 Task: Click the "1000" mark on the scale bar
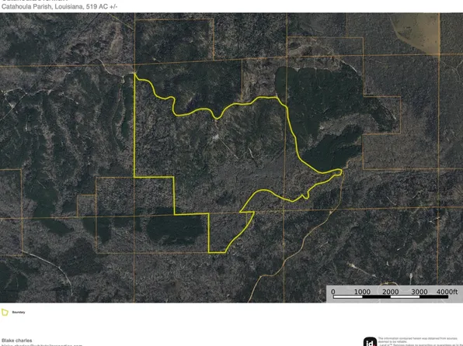pyautogui.click(x=362, y=292)
